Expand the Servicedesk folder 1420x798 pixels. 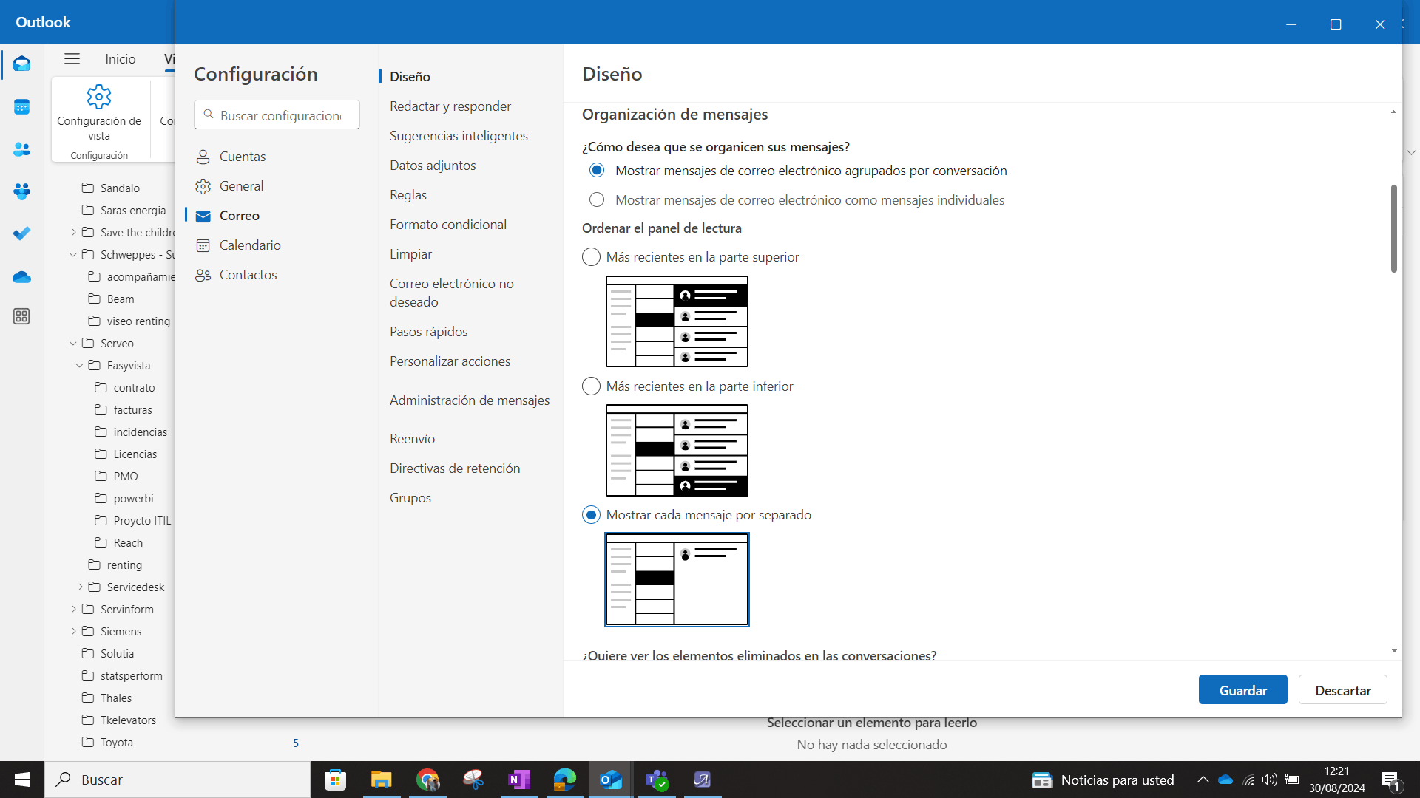point(80,587)
